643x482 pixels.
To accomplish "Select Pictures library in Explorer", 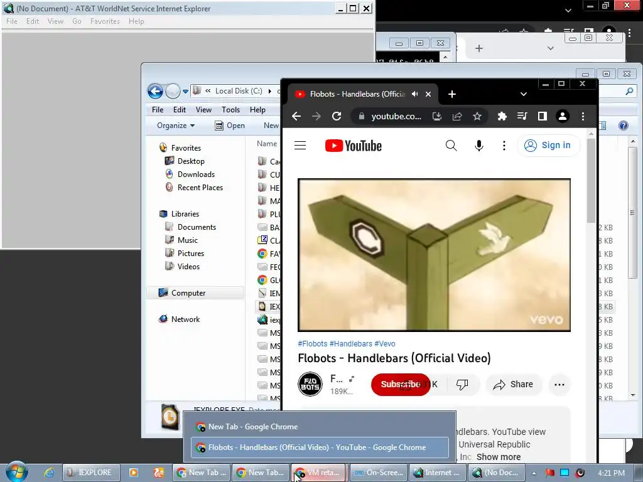I will tap(191, 254).
